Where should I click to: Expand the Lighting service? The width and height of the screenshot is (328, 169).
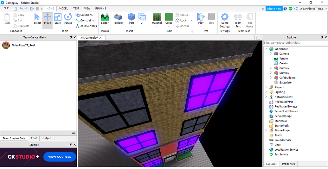click(x=266, y=92)
